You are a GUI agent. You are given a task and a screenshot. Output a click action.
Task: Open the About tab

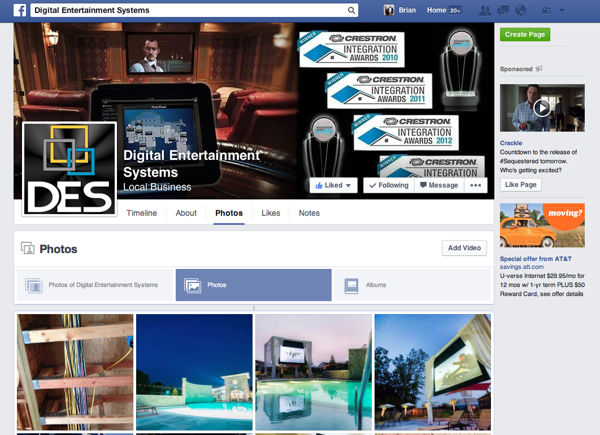point(186,213)
